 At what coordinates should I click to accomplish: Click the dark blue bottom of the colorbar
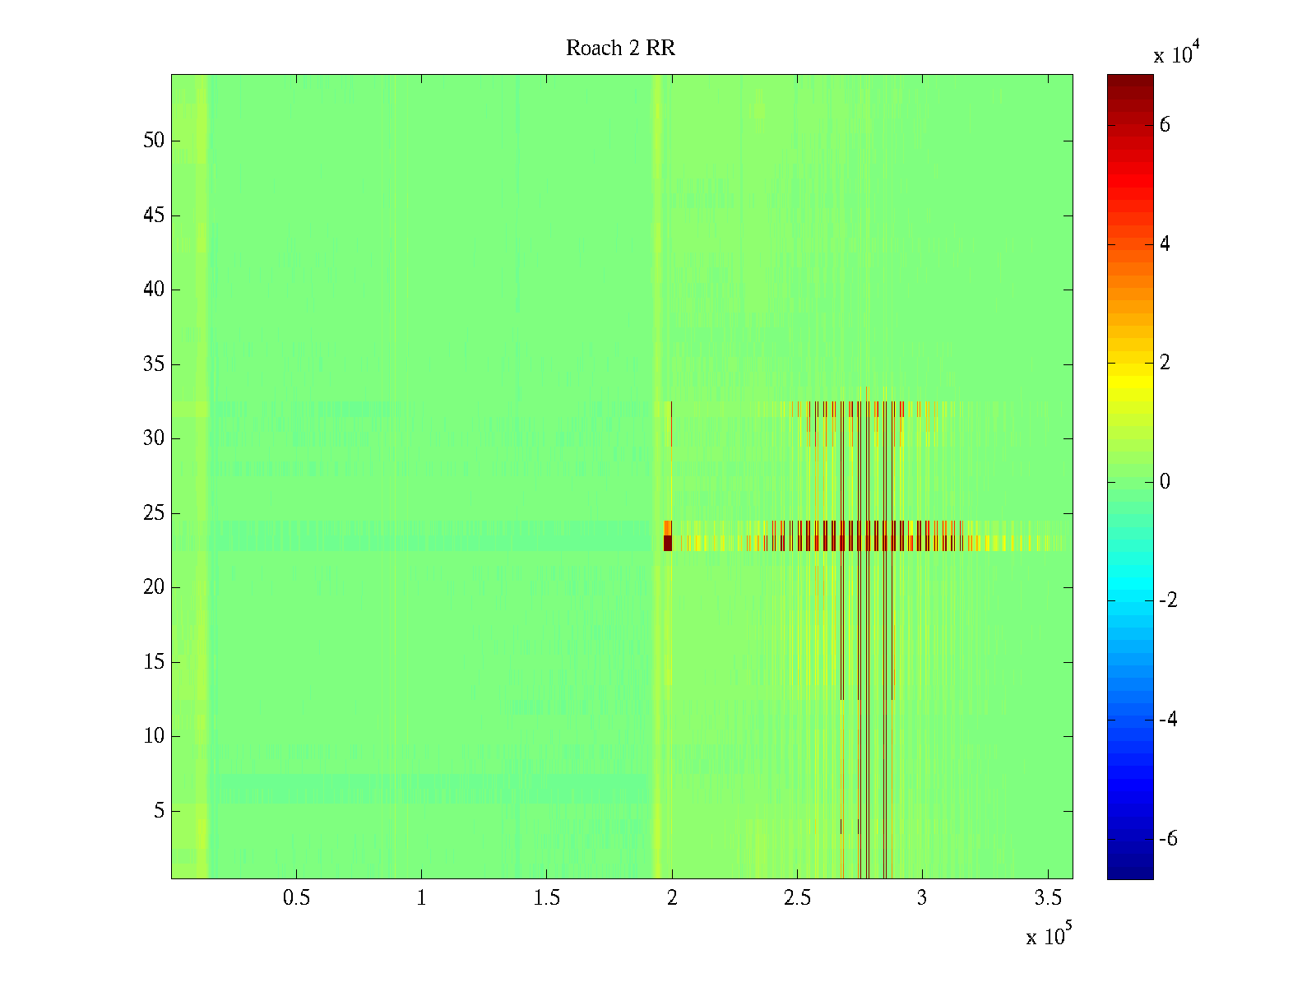(1129, 872)
